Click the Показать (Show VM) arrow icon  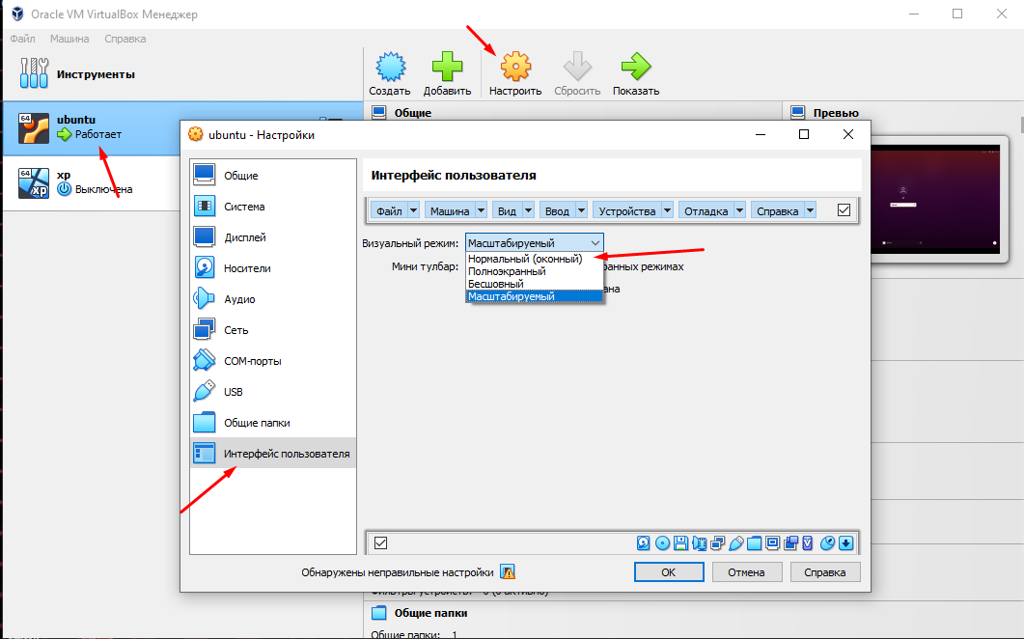[x=635, y=65]
